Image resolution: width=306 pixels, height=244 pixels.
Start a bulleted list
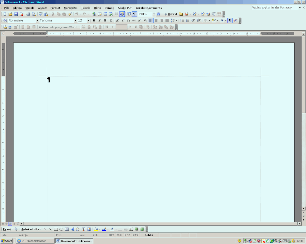pos(187,20)
